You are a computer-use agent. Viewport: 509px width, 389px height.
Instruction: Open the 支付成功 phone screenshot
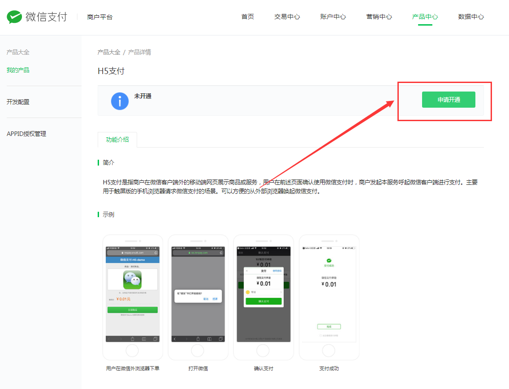click(329, 297)
